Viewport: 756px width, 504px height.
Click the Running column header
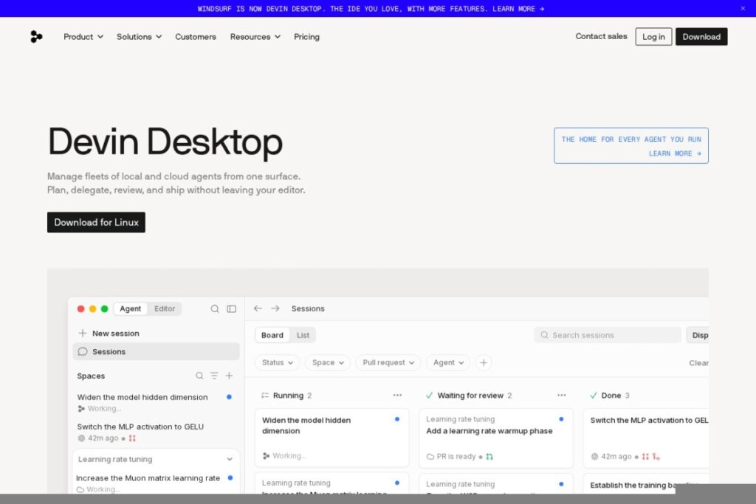point(287,395)
